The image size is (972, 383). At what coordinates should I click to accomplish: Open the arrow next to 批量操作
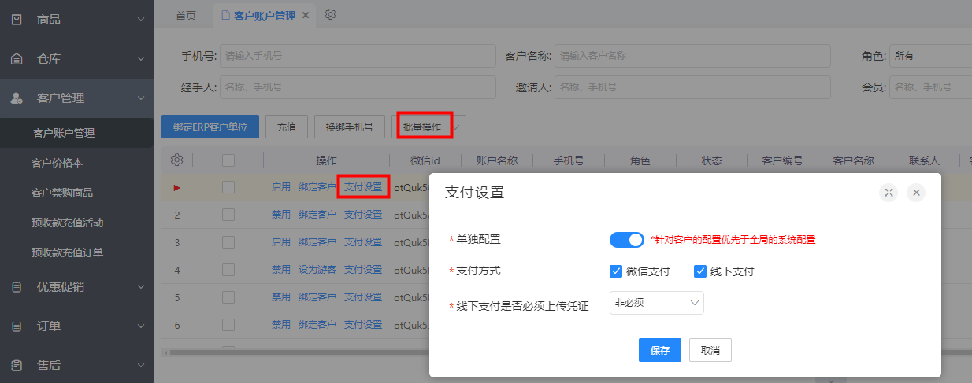(457, 127)
